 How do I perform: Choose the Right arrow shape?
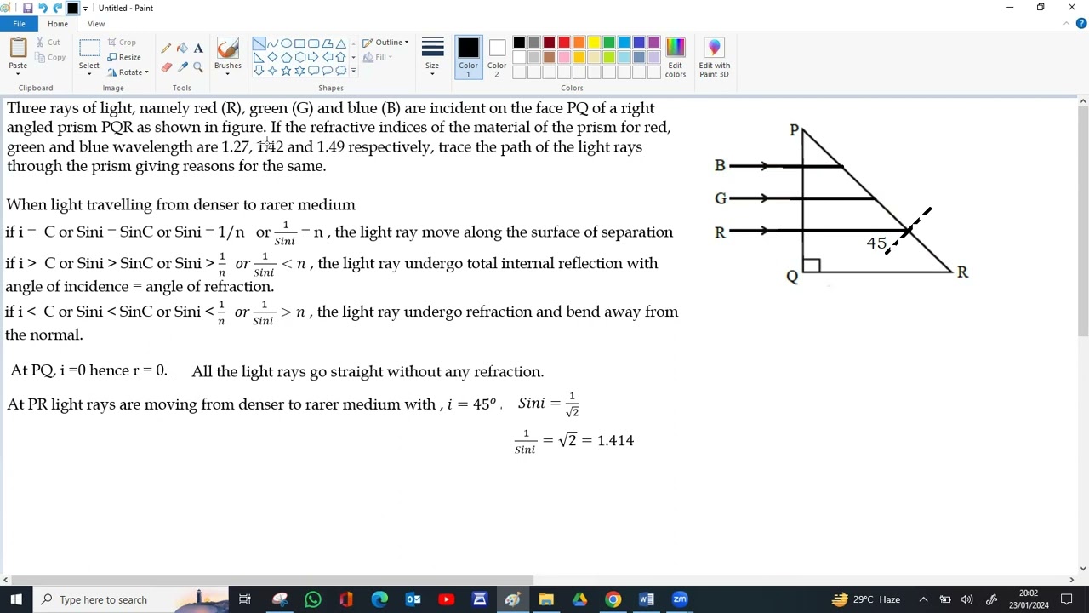pyautogui.click(x=313, y=57)
